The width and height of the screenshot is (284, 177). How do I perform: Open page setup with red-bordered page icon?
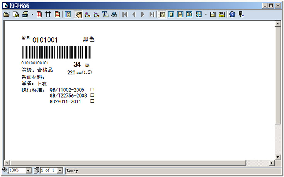click(x=39, y=14)
